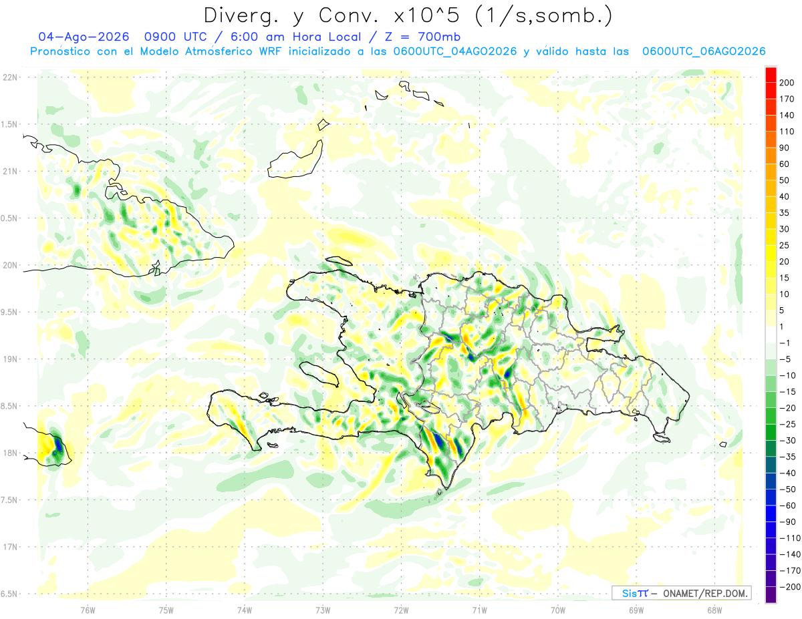Click the longitude label "70W"
The width and height of the screenshot is (802, 619).
558,610
